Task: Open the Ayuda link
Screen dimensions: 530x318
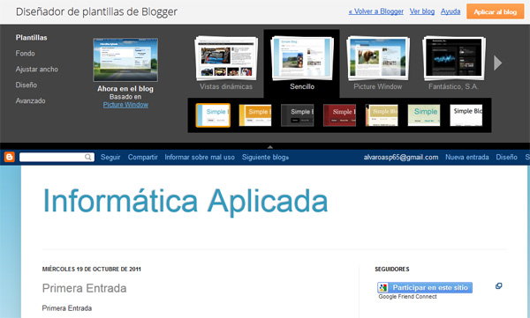Action: coord(450,11)
